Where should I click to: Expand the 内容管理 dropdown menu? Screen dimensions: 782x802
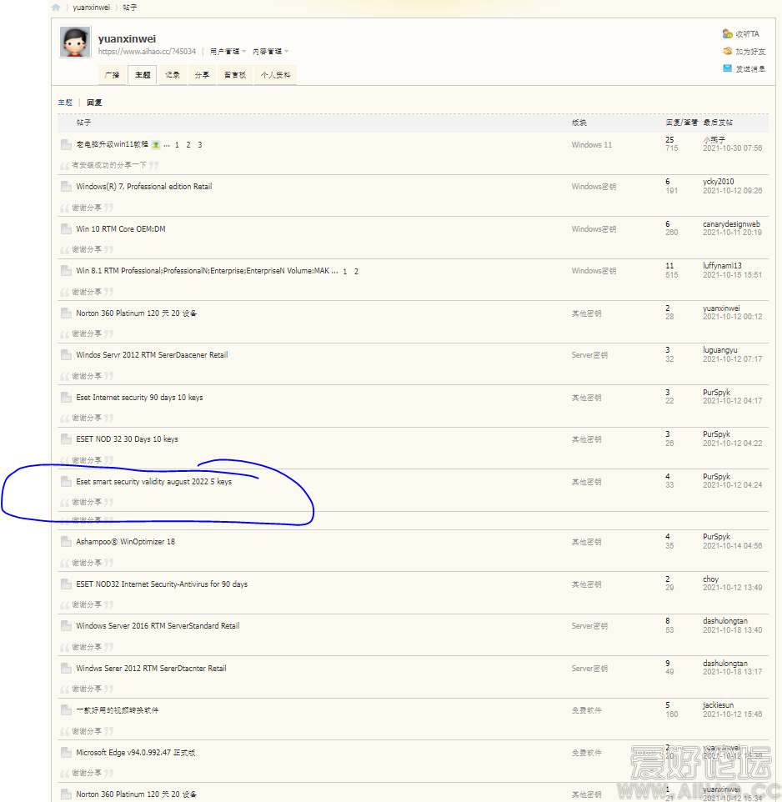270,51
